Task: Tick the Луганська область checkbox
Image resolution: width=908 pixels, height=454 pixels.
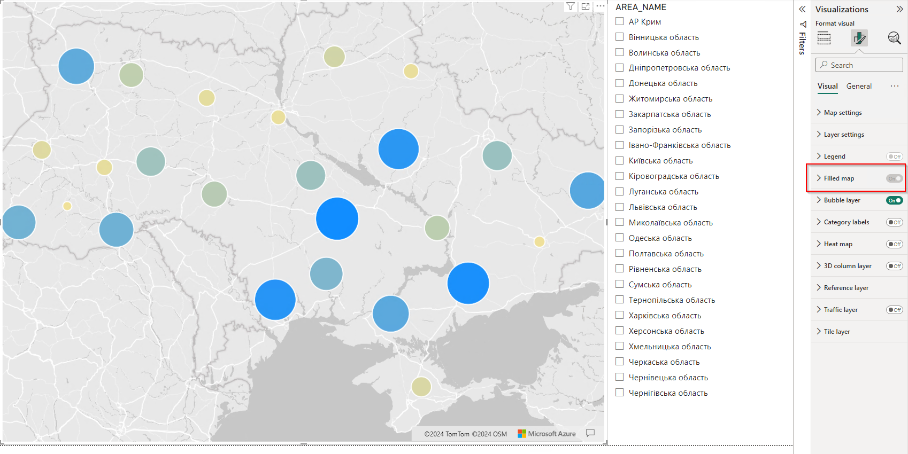Action: click(x=619, y=191)
